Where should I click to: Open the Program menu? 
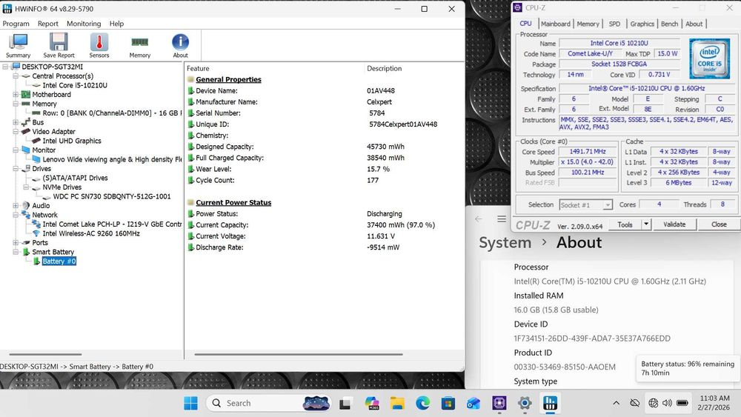pos(16,24)
